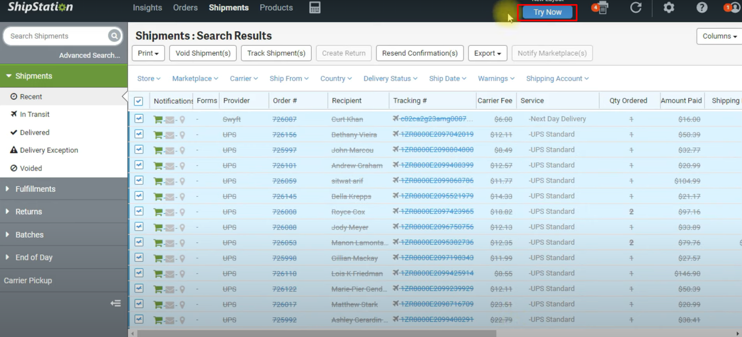Open the user account icon

click(x=735, y=7)
